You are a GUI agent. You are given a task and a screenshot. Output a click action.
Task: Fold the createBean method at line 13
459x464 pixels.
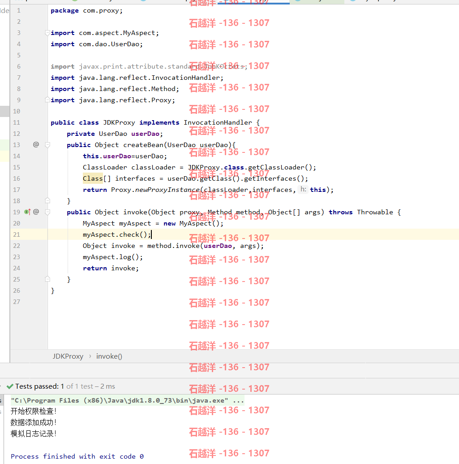pyautogui.click(x=47, y=145)
